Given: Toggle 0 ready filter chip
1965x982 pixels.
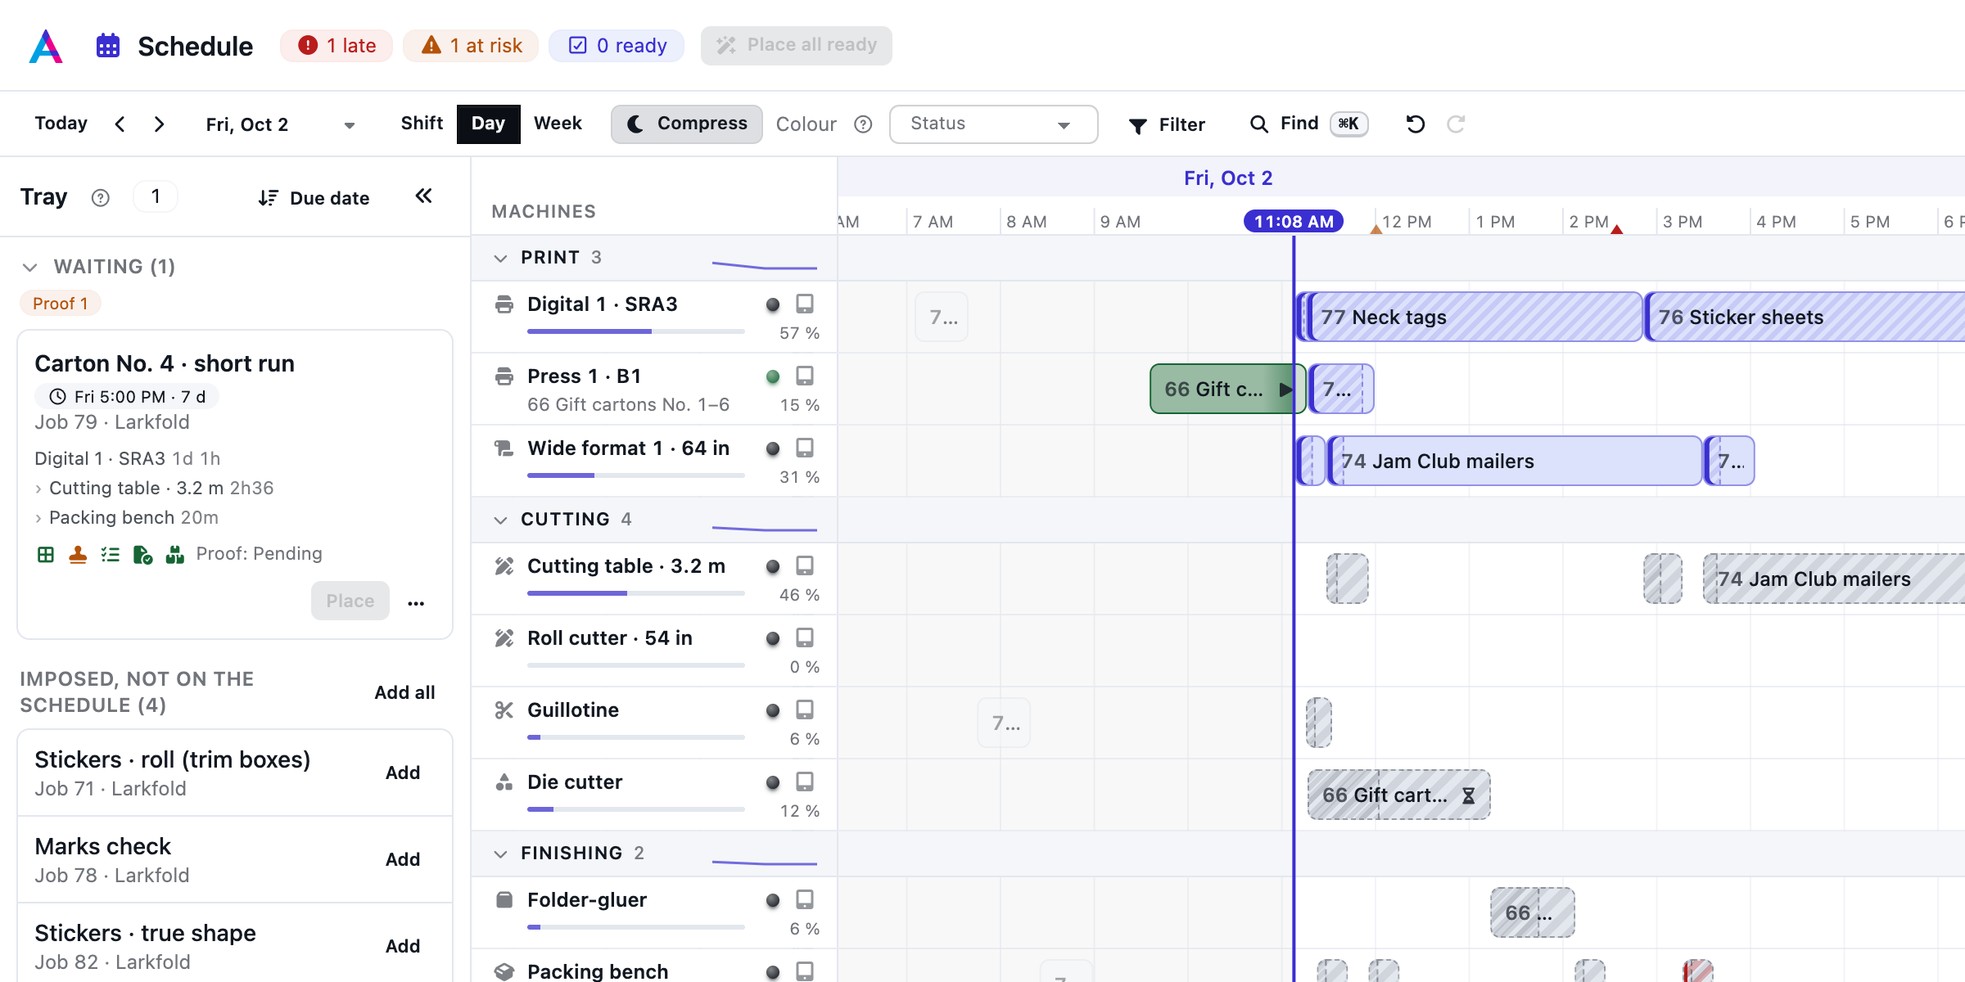Looking at the screenshot, I should point(617,46).
